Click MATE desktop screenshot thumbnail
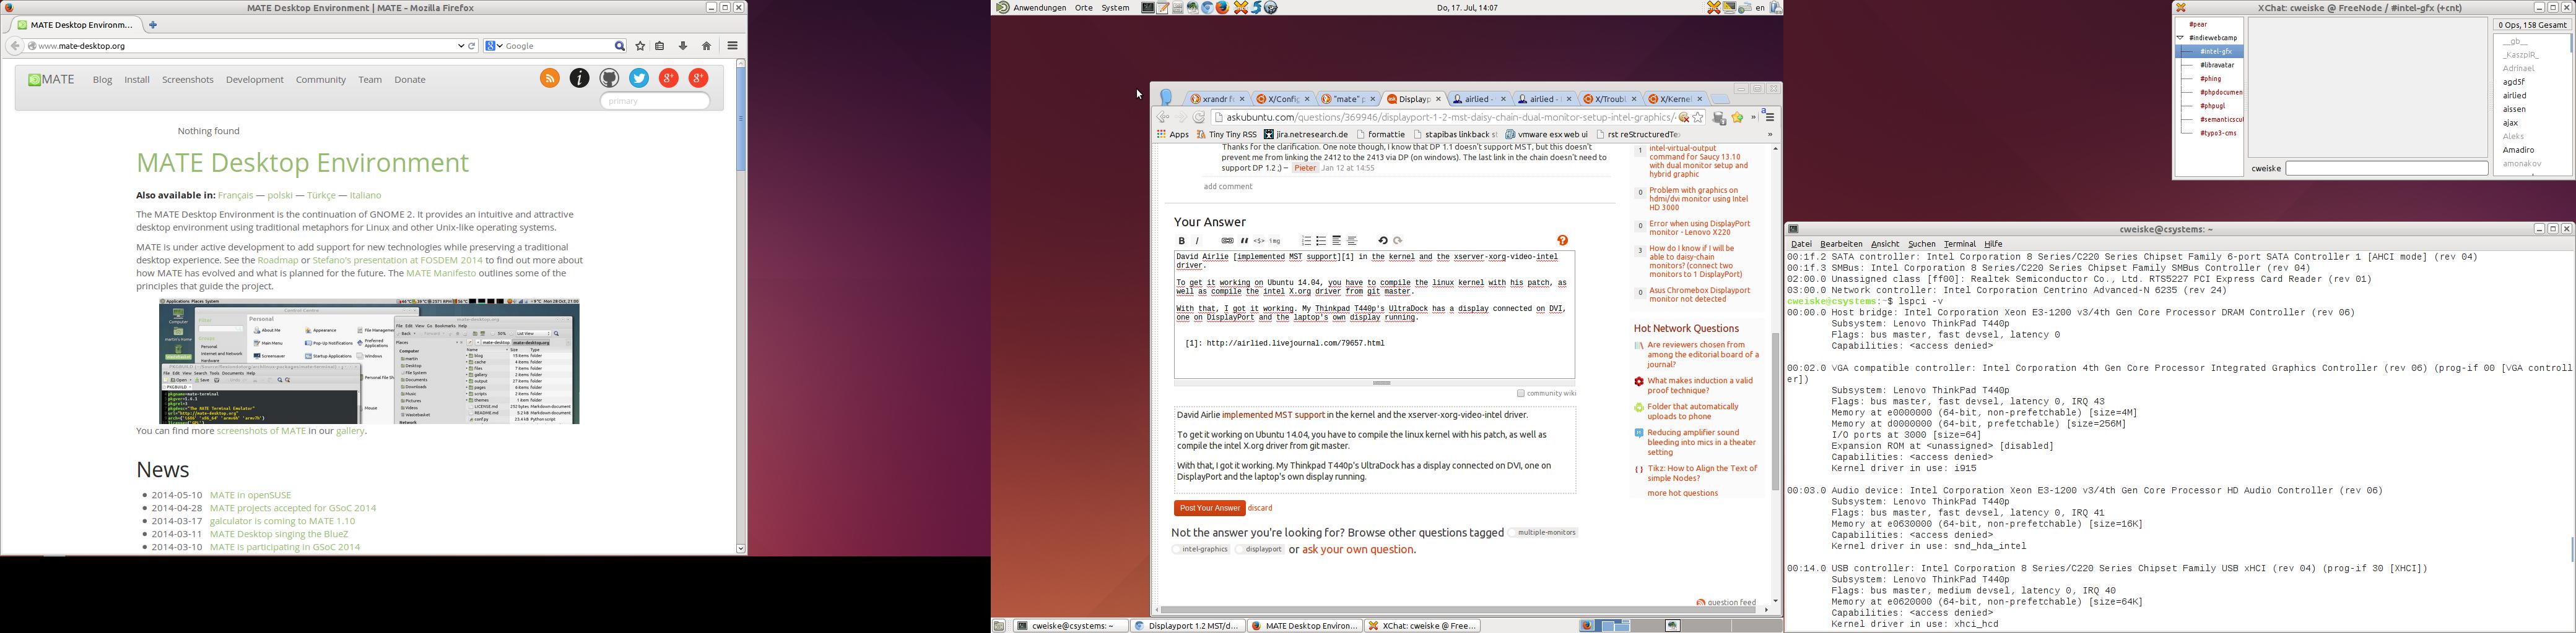This screenshot has width=2576, height=633. 369,362
